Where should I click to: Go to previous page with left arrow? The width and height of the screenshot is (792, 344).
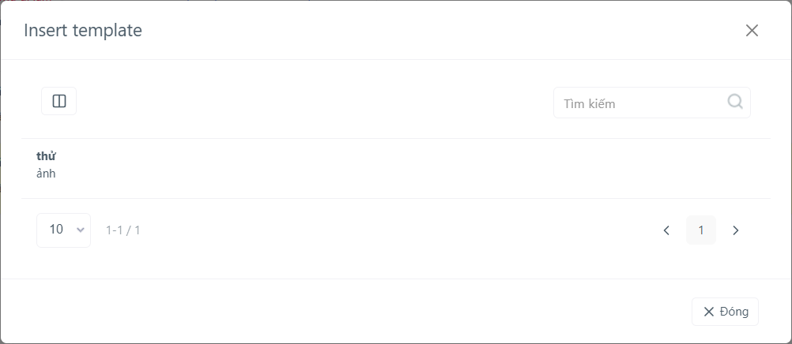pos(666,230)
